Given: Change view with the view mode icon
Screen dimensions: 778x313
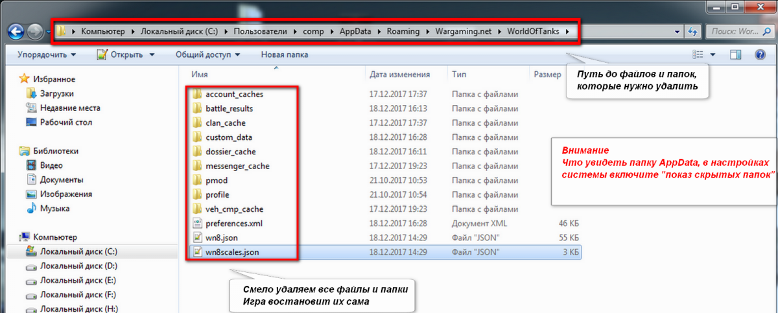Looking at the screenshot, I should pos(698,55).
